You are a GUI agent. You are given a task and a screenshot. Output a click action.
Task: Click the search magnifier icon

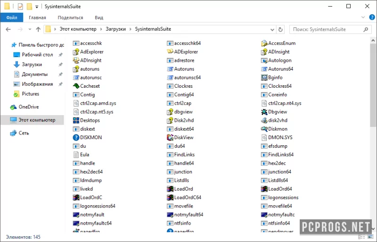[366, 29]
